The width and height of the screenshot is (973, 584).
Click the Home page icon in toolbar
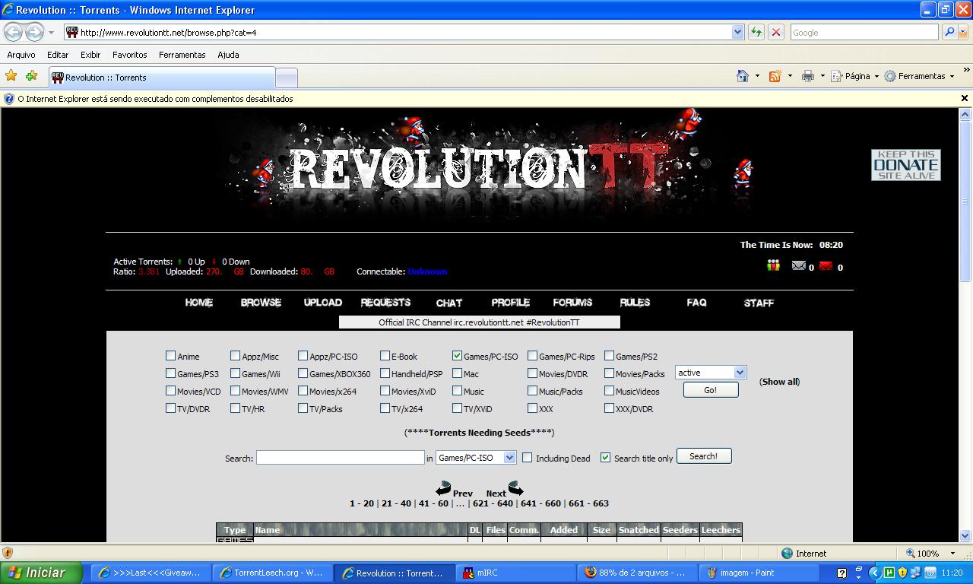(x=743, y=76)
